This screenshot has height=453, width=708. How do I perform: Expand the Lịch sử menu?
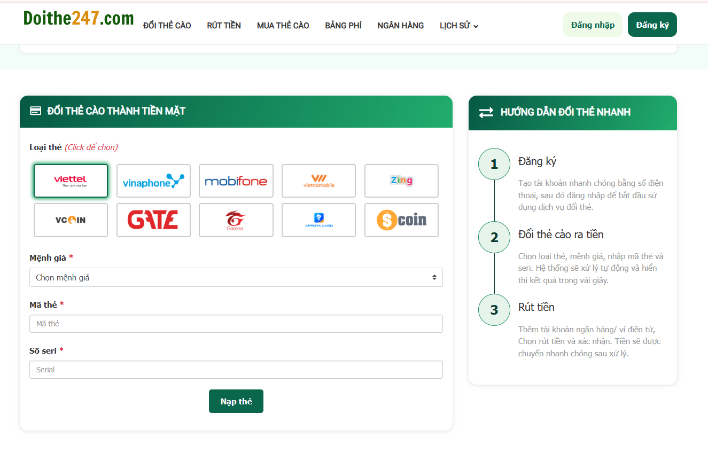click(459, 26)
